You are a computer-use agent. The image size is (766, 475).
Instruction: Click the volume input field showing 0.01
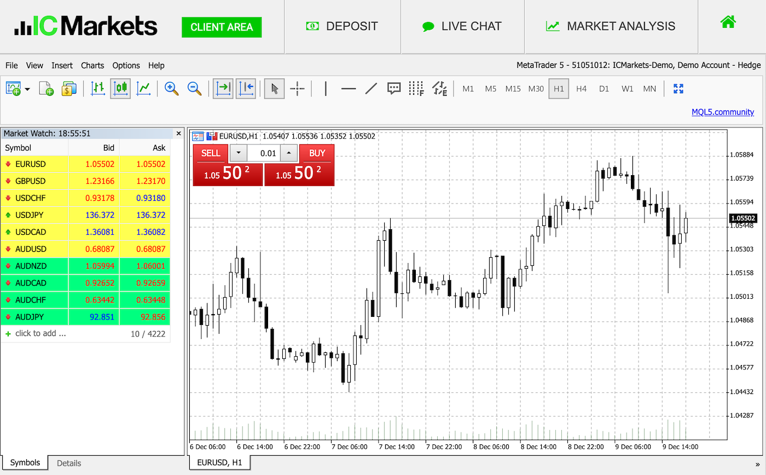(264, 153)
